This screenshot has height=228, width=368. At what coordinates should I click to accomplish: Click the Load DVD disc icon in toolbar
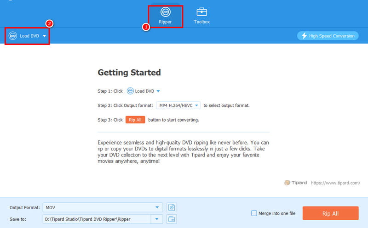(x=13, y=36)
